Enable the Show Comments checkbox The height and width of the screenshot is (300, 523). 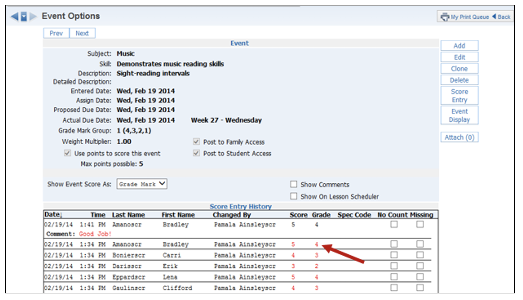click(293, 184)
